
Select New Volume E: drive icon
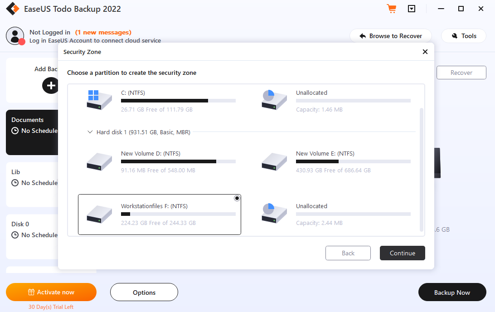[274, 162]
